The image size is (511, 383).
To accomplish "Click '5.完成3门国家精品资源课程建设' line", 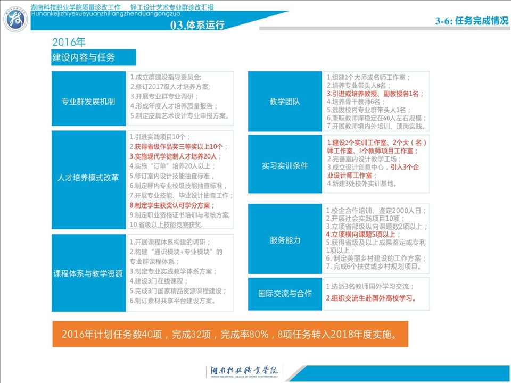I will pyautogui.click(x=178, y=291).
